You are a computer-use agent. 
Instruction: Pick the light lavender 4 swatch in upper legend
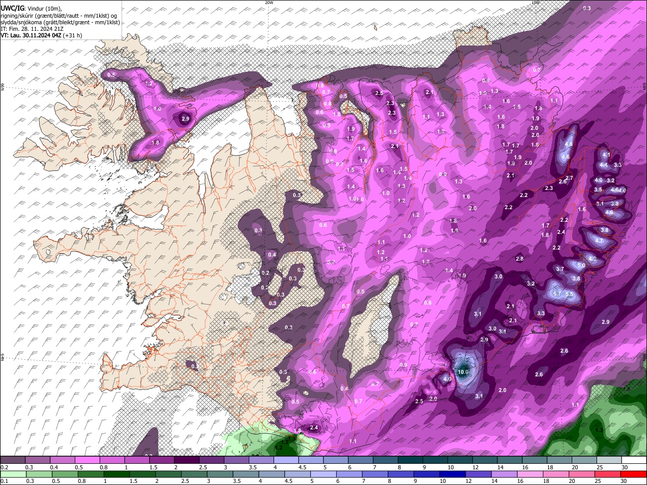(x=286, y=460)
